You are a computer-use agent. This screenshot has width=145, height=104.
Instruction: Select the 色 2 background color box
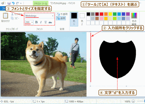[x=82, y=19]
